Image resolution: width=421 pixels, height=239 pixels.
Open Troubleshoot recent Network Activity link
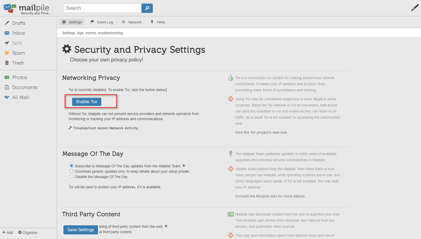106,128
